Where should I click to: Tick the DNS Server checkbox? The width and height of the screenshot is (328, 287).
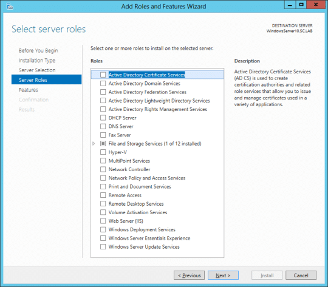point(103,126)
